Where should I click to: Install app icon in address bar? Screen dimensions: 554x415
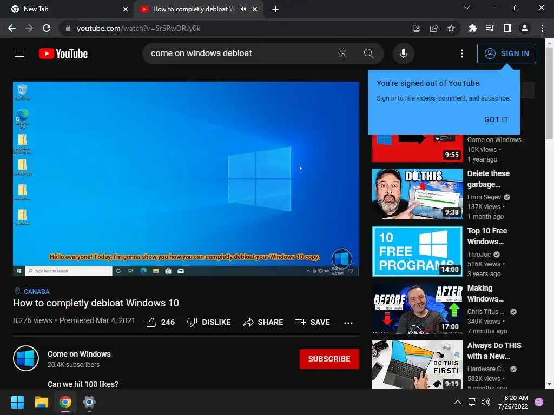[416, 28]
